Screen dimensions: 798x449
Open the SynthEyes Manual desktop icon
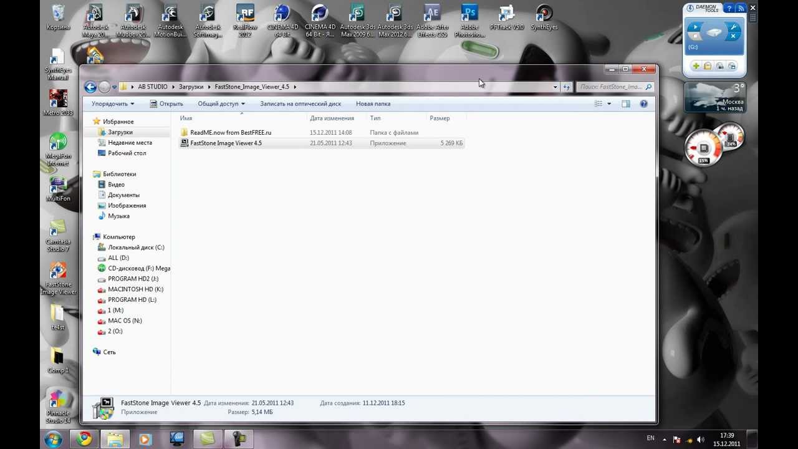pos(58,64)
